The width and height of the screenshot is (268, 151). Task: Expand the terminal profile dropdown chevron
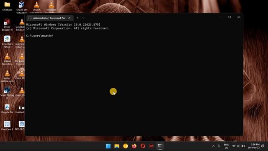[x=83, y=18]
